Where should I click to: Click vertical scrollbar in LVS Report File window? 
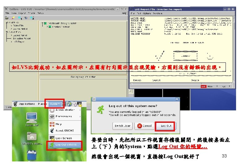234,49
